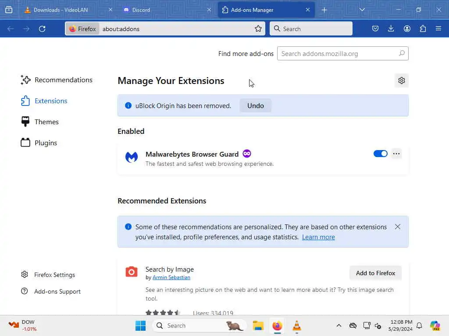Open the Windows Start menu
449x336 pixels.
(x=140, y=325)
